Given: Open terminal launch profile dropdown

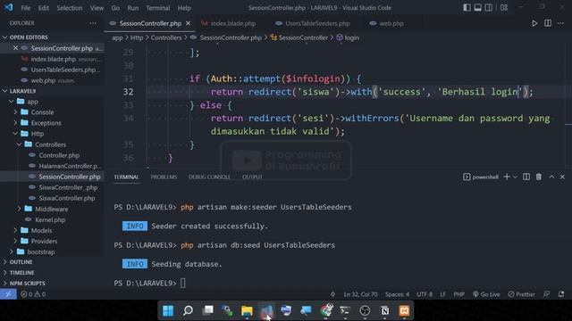Looking at the screenshot, I should coord(515,177).
